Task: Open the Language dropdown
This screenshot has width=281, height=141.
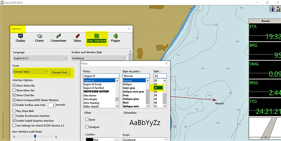Action: coord(40,58)
